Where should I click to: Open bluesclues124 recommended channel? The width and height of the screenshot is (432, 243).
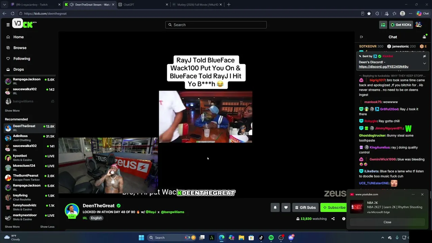29,168
